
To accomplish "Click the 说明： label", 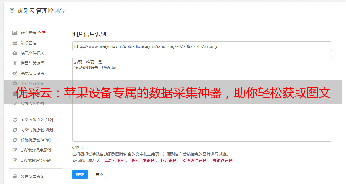I will (78, 148).
